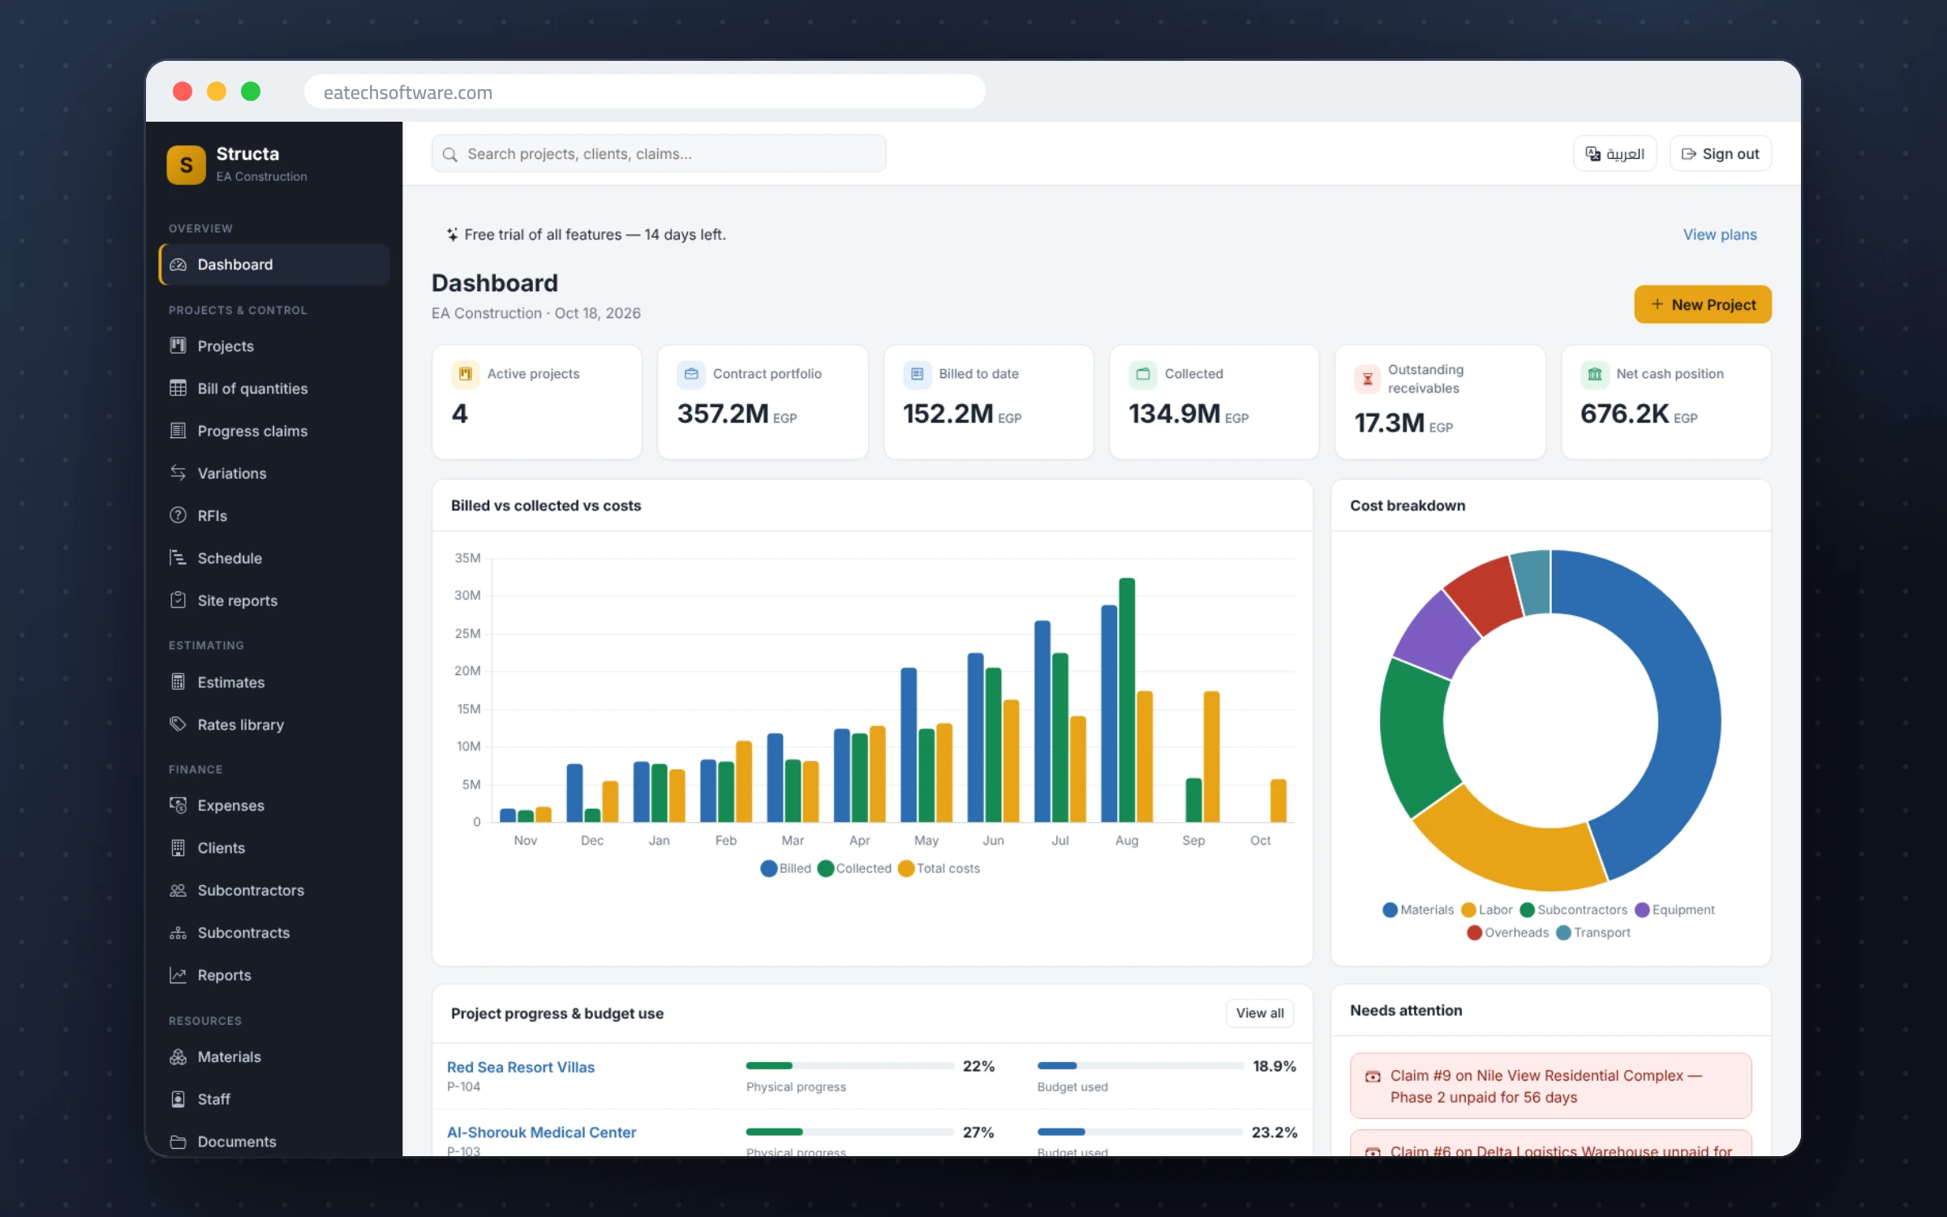The image size is (1947, 1217).
Task: Click the Reports chart icon
Action: (178, 975)
